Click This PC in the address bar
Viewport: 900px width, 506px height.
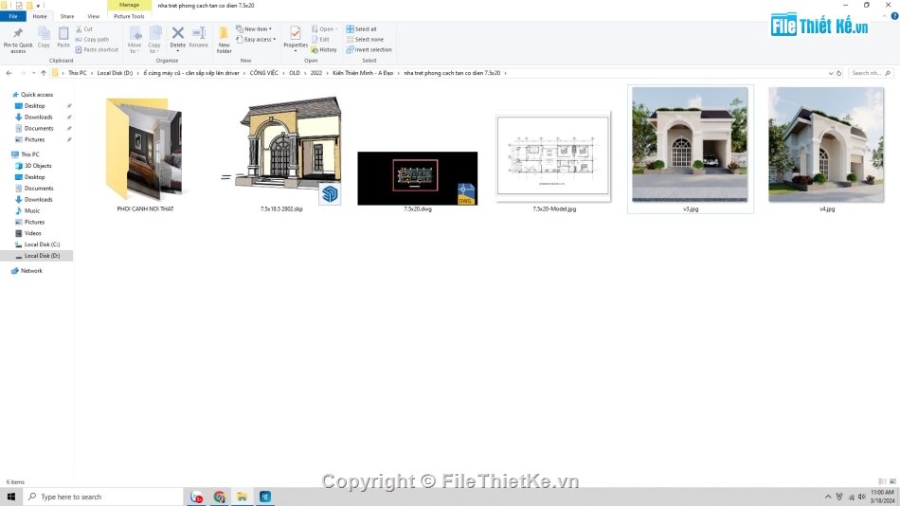coord(78,73)
